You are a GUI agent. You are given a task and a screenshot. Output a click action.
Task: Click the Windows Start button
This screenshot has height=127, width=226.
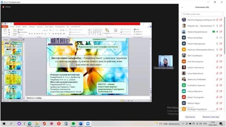click(4, 123)
